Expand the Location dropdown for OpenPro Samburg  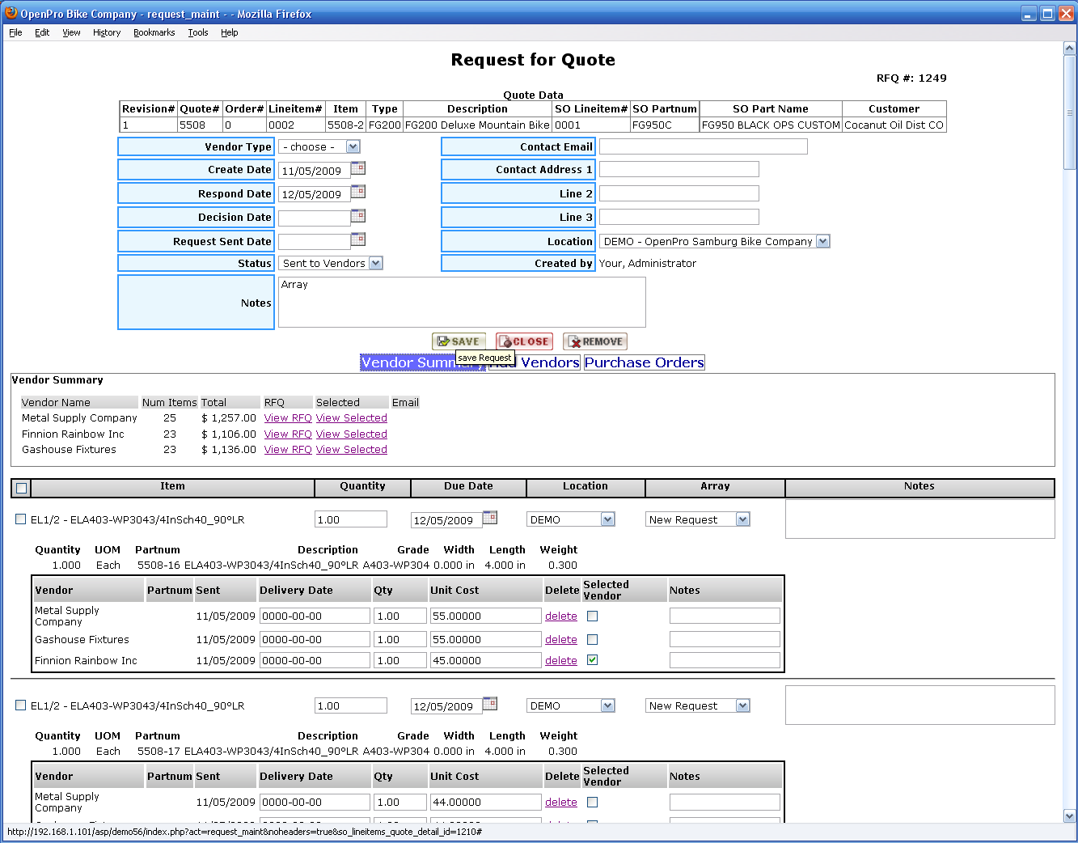(x=822, y=242)
